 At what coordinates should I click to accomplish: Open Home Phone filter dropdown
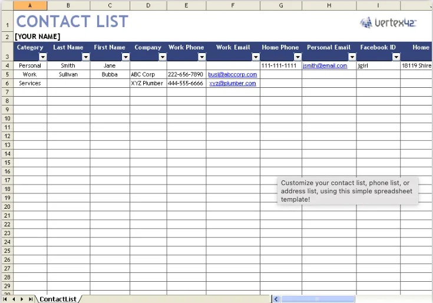[298, 57]
